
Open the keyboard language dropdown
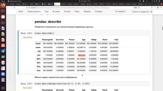tap(147, 1)
